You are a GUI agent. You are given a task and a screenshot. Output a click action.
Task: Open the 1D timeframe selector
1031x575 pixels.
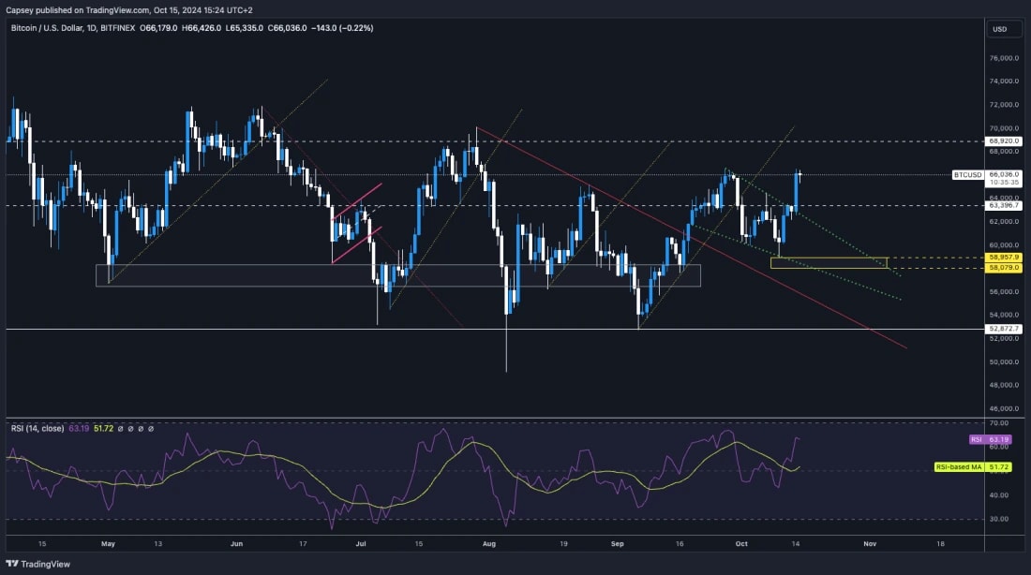(90, 29)
